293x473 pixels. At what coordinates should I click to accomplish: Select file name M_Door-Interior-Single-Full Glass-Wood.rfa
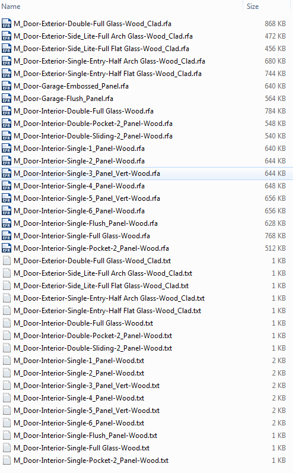[82, 236]
